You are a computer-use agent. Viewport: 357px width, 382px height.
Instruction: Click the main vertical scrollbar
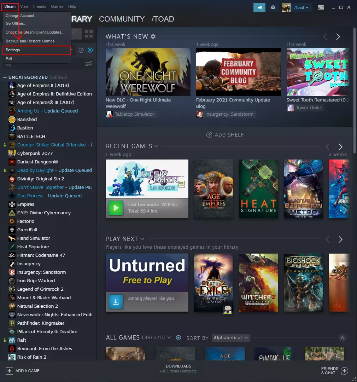pyautogui.click(x=355, y=91)
